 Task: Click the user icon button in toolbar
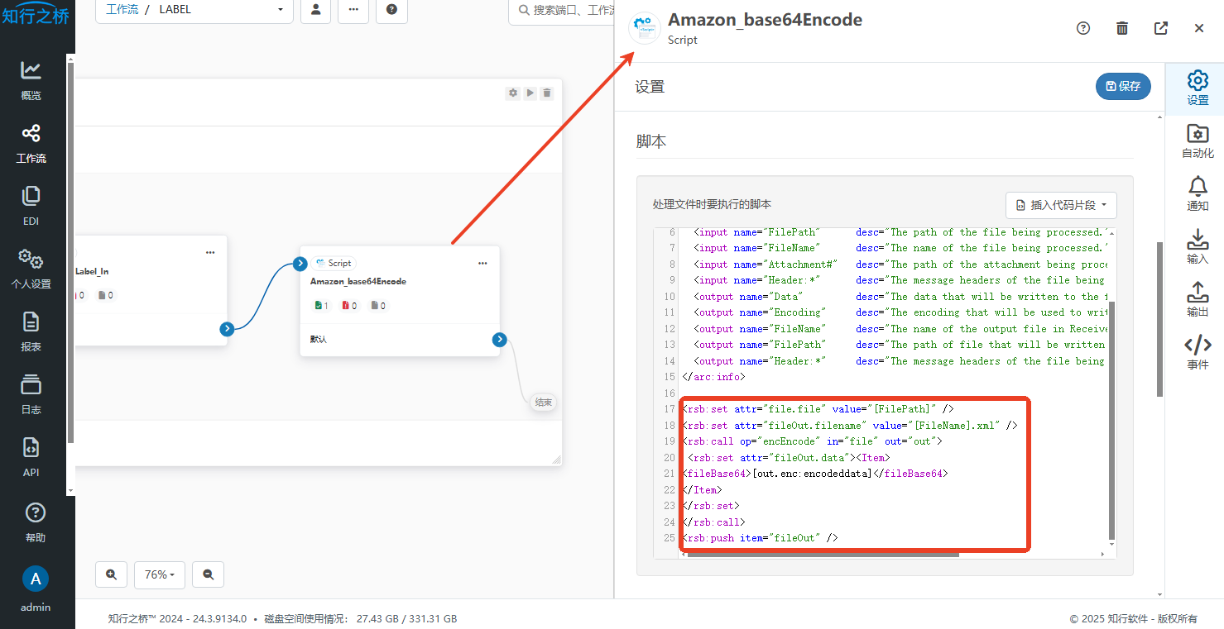(x=316, y=10)
